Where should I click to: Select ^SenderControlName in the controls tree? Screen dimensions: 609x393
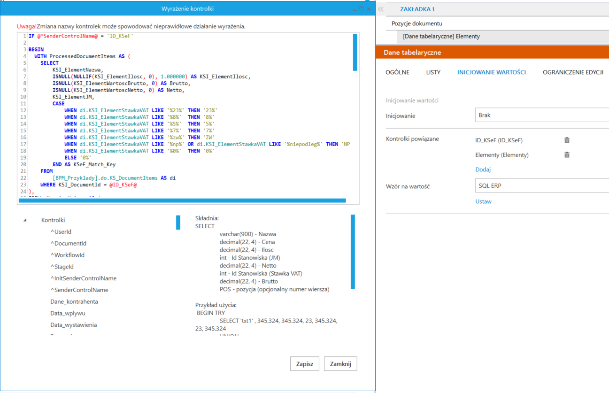tap(79, 290)
